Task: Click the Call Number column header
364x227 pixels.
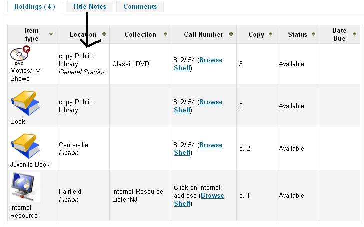Action: (x=203, y=34)
